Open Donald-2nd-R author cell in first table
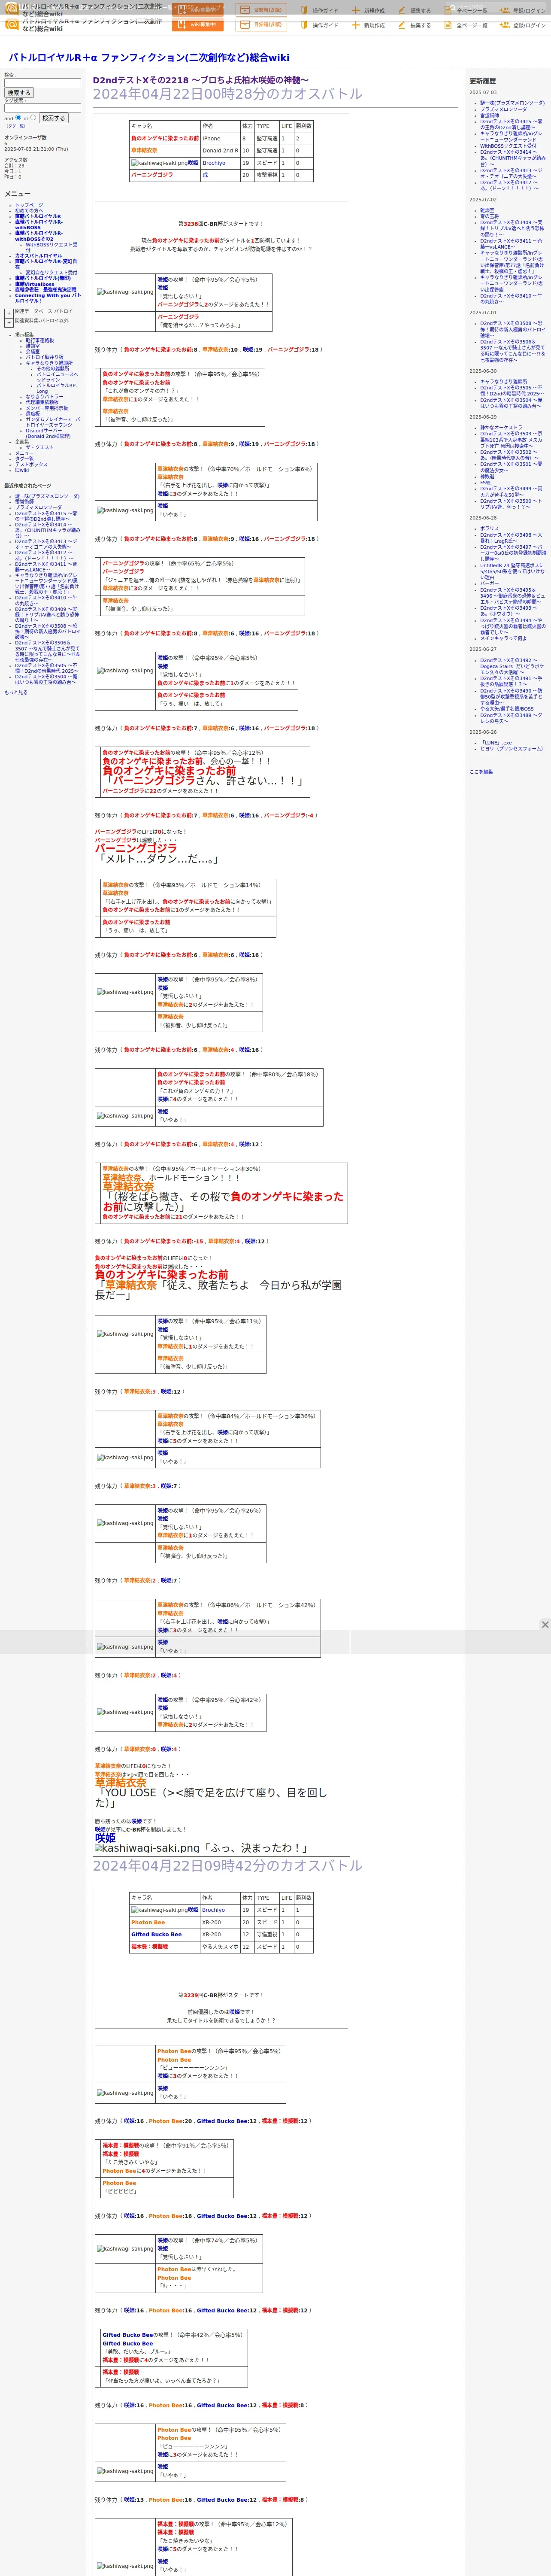 (220, 151)
